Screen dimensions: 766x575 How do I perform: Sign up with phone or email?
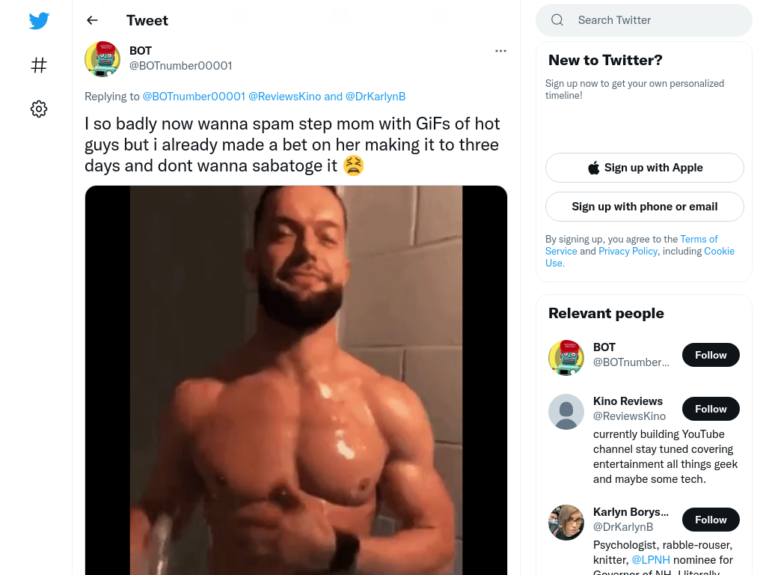644,207
